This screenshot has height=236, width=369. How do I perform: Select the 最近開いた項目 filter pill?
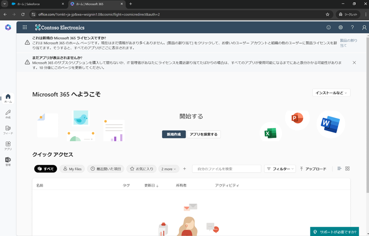click(106, 169)
